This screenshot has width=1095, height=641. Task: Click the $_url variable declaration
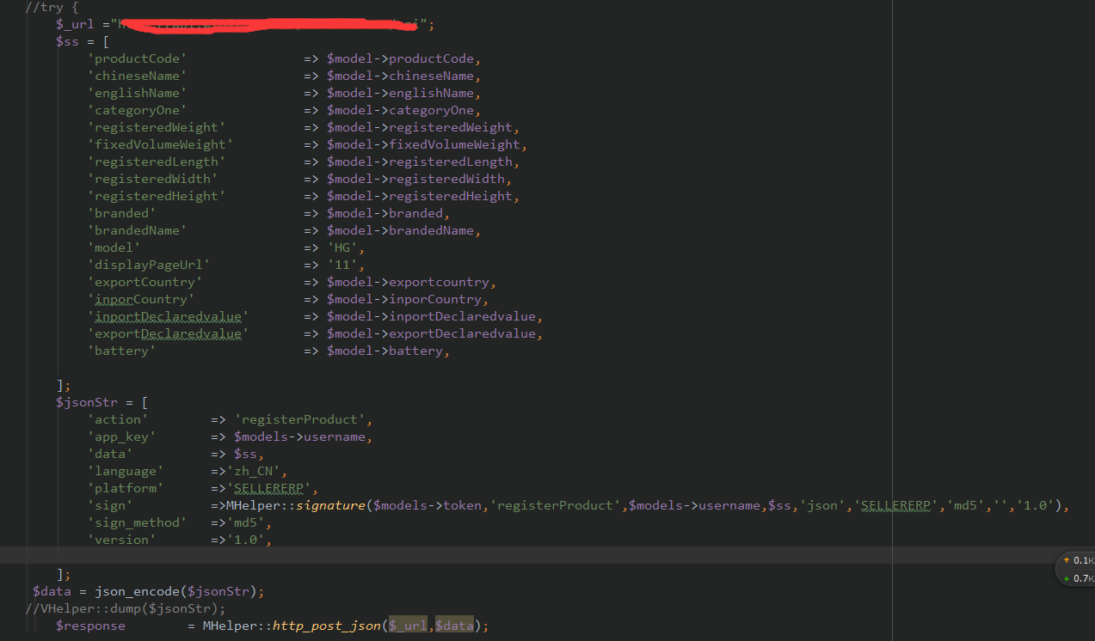(75, 24)
